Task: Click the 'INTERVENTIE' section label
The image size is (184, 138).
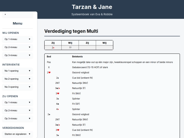Action: tap(11, 65)
